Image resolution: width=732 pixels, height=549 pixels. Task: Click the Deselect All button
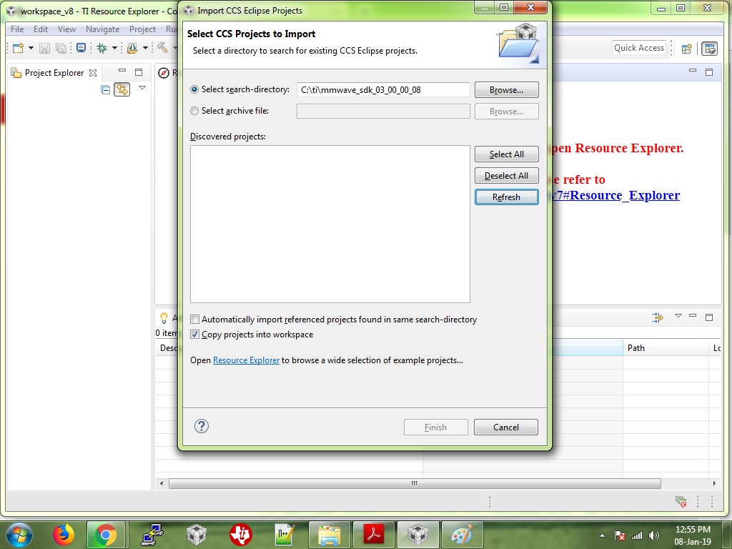coord(507,176)
